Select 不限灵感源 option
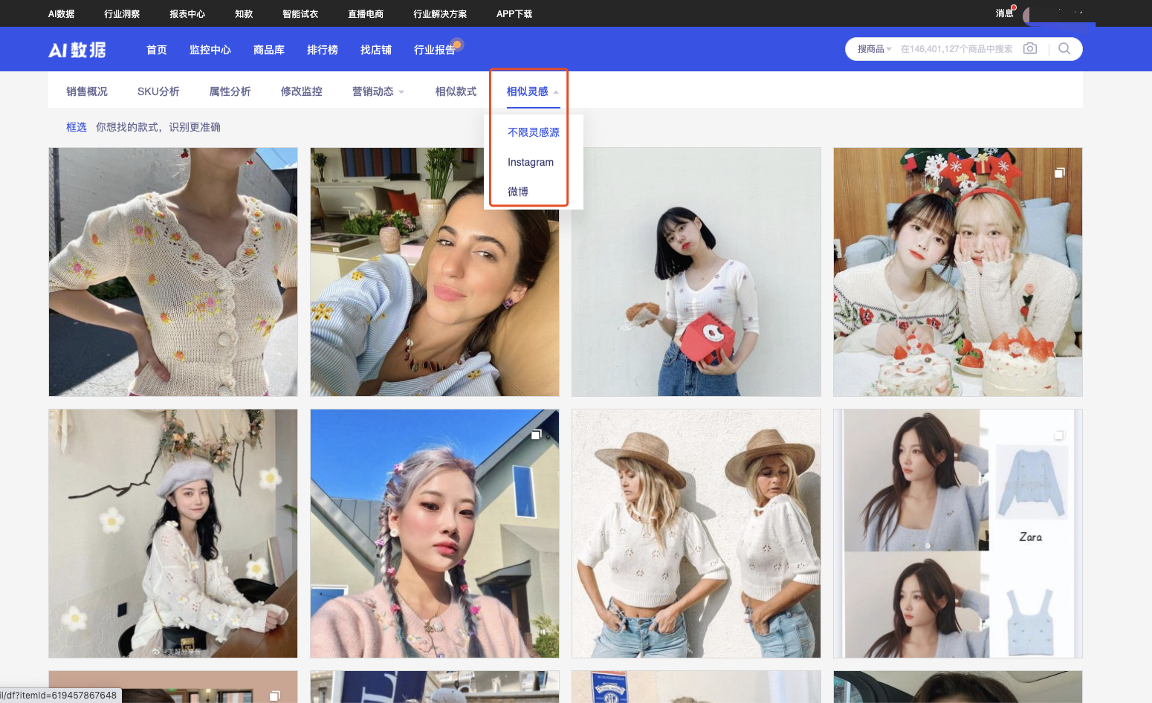1152x703 pixels. (534, 132)
